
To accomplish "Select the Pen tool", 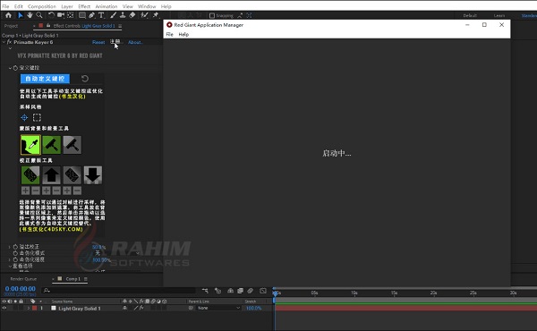I will (92, 15).
